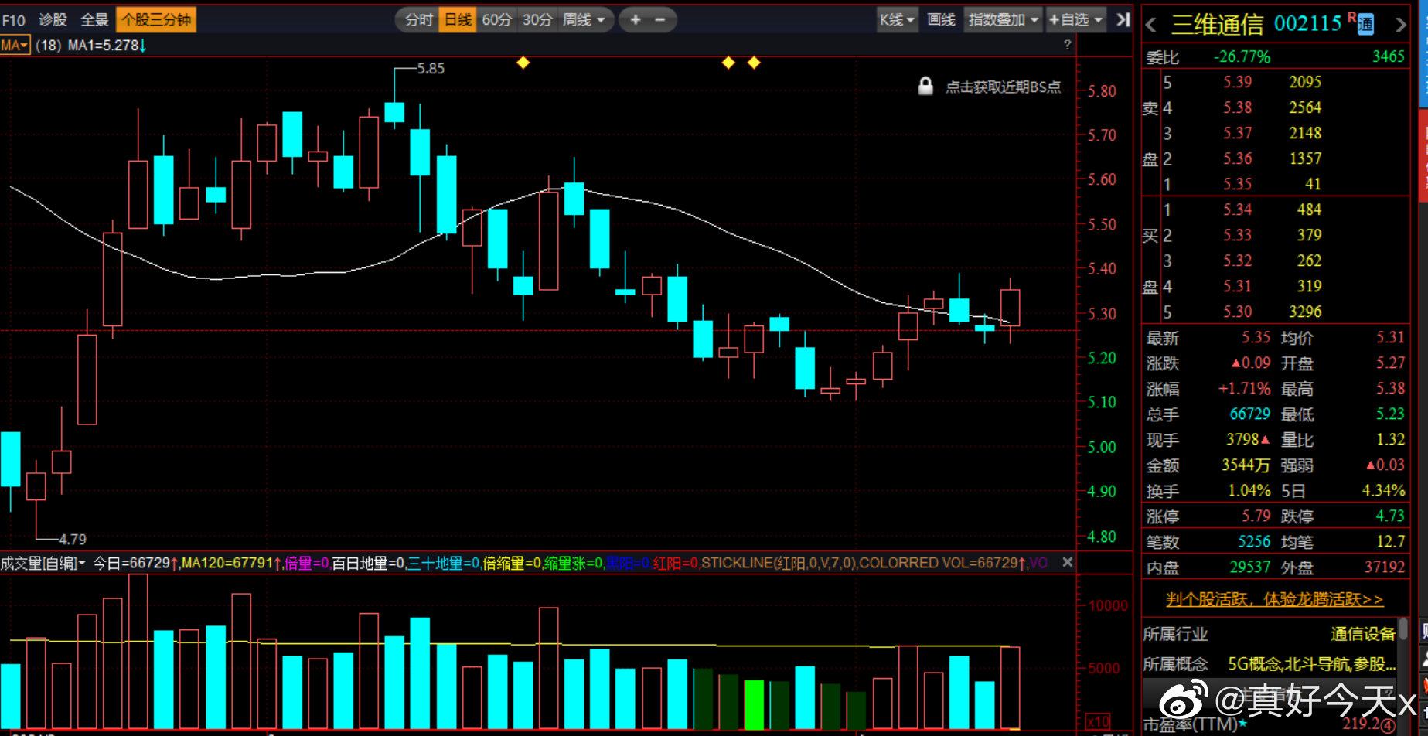
Task: Open the 全景 overview
Action: coord(94,20)
